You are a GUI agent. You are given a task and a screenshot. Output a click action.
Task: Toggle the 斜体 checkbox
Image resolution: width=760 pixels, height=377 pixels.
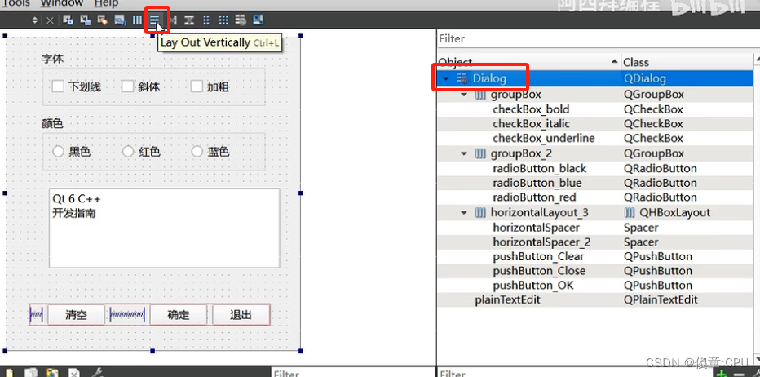pos(127,86)
